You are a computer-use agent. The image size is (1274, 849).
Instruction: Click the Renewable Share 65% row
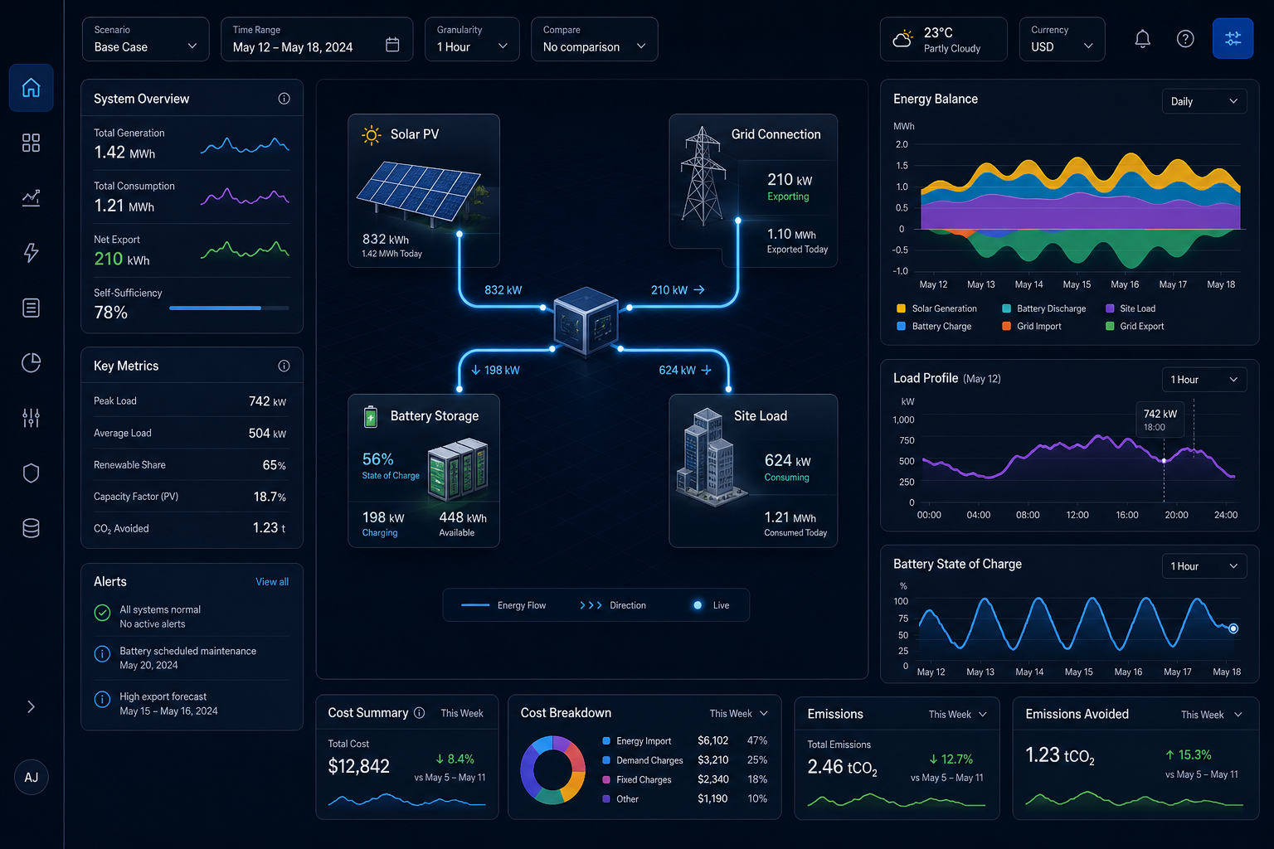coord(190,465)
